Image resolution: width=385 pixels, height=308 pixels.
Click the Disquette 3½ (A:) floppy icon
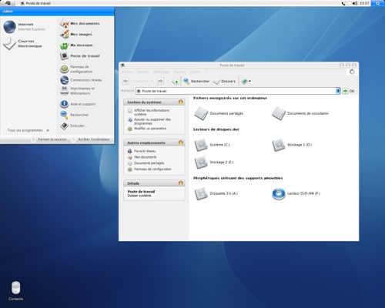coord(201,194)
